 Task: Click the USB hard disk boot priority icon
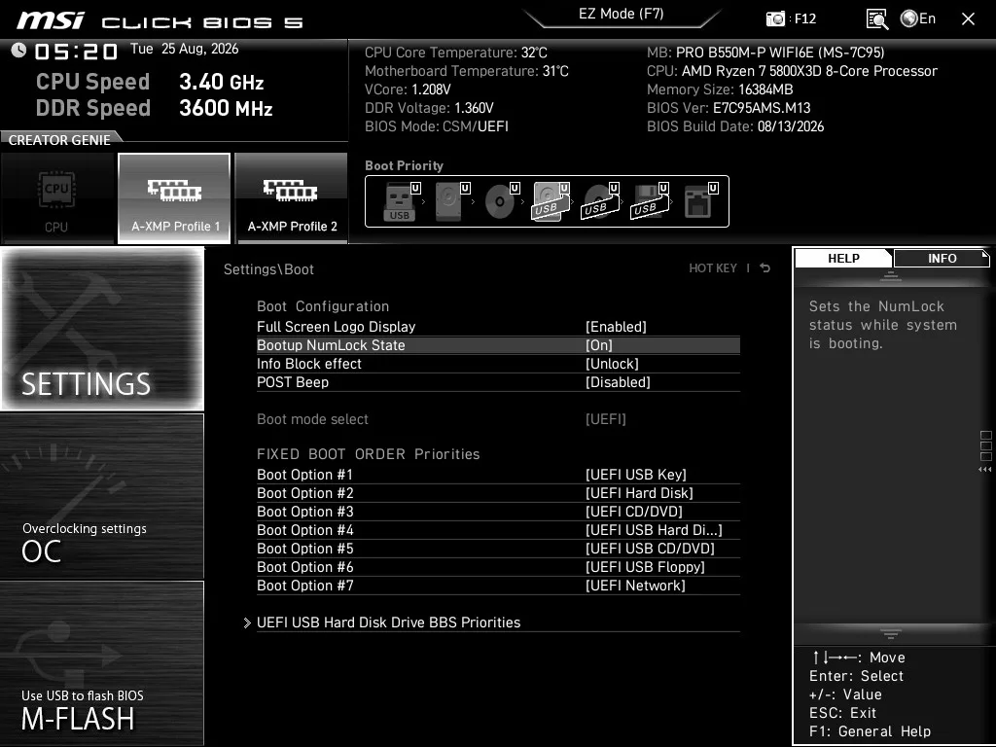point(551,201)
